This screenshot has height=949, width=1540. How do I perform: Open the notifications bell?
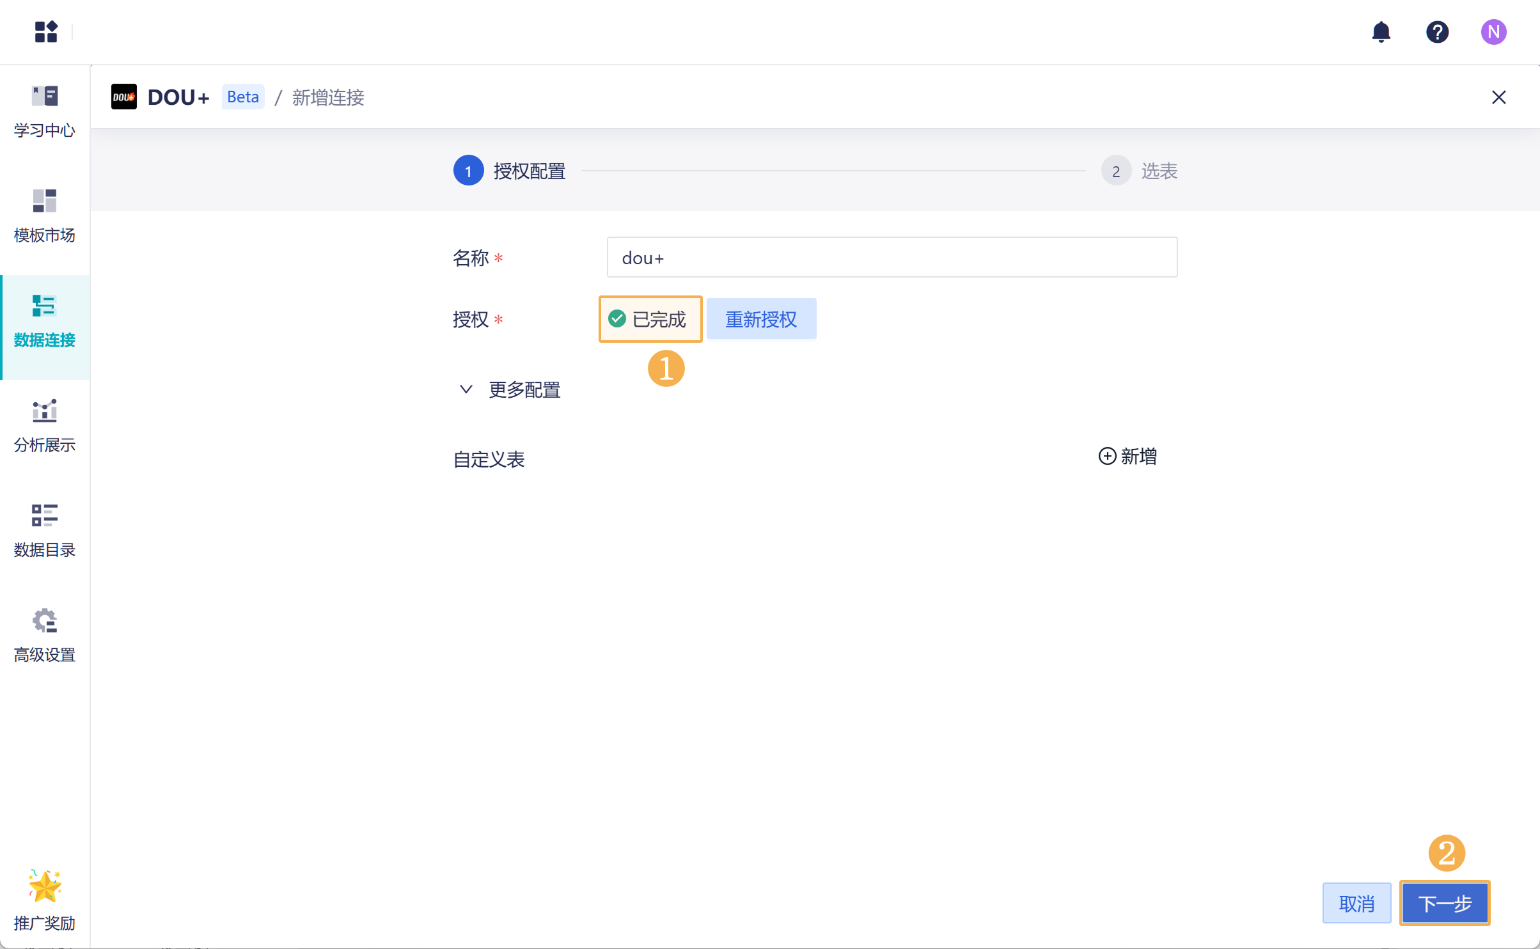point(1381,31)
